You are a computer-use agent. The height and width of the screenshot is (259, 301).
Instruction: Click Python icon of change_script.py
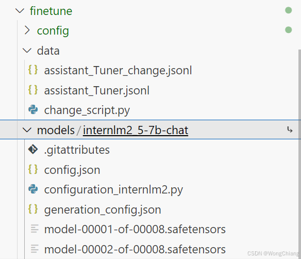coord(33,109)
